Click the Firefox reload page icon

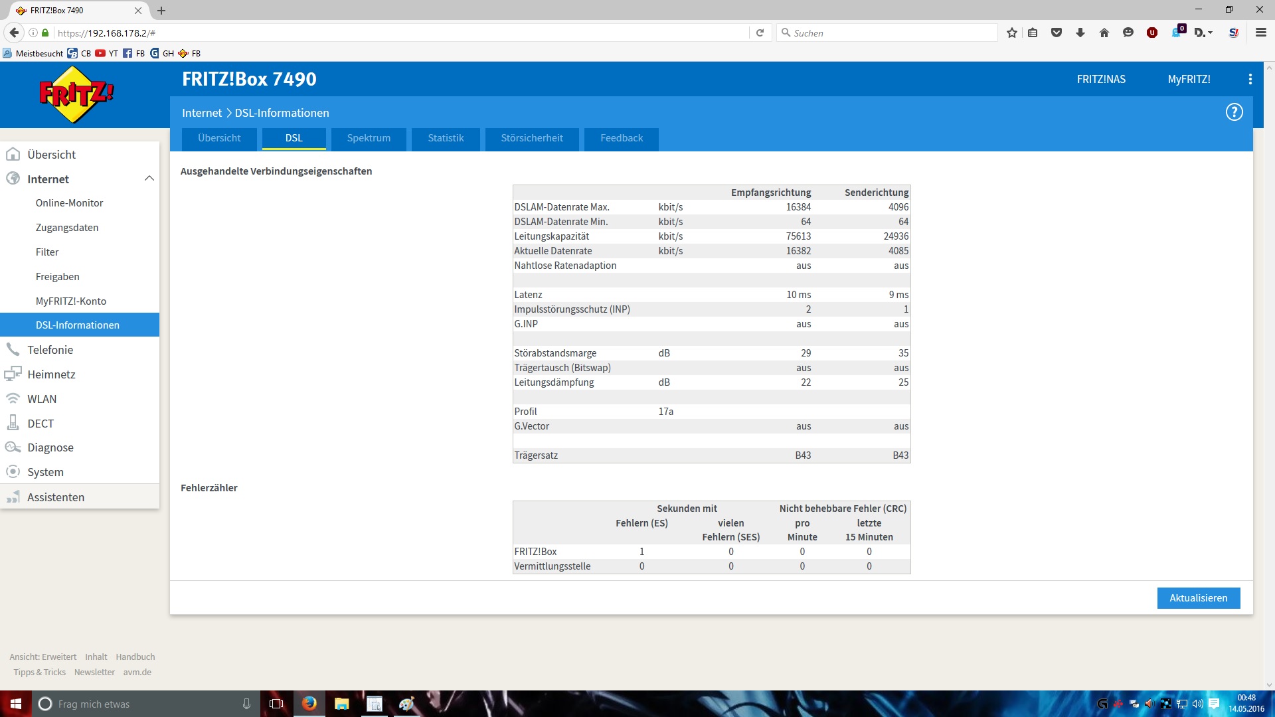coord(760,33)
